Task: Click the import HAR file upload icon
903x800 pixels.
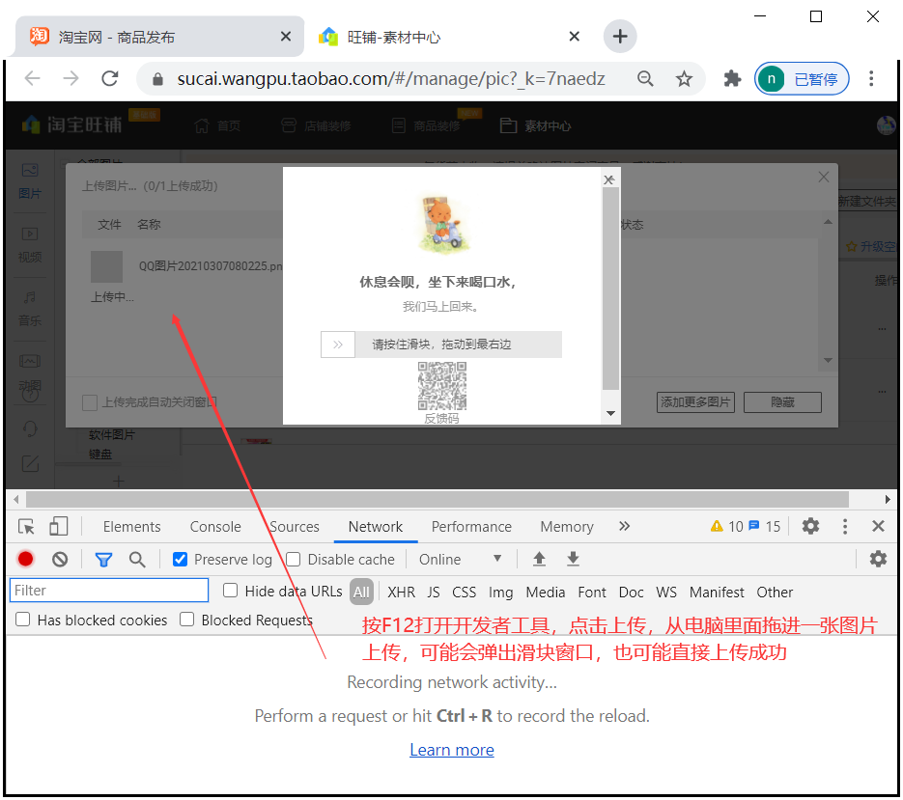Action: click(540, 560)
